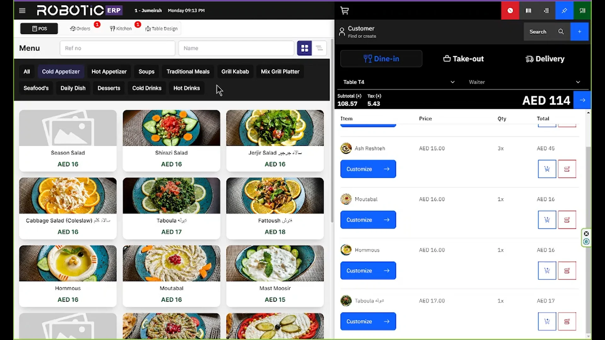Click the Name search input field
Screen dimensions: 605x340
pyautogui.click(x=236, y=48)
